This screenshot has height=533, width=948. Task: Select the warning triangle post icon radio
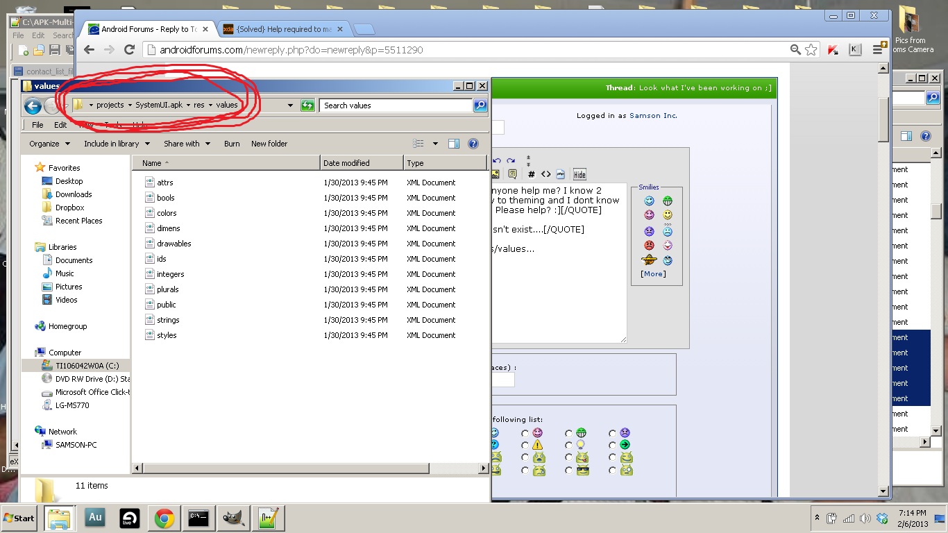tap(525, 445)
